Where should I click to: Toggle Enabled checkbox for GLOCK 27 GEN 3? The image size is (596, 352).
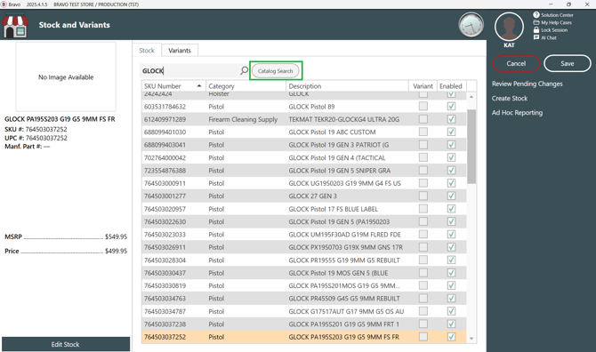(451, 196)
